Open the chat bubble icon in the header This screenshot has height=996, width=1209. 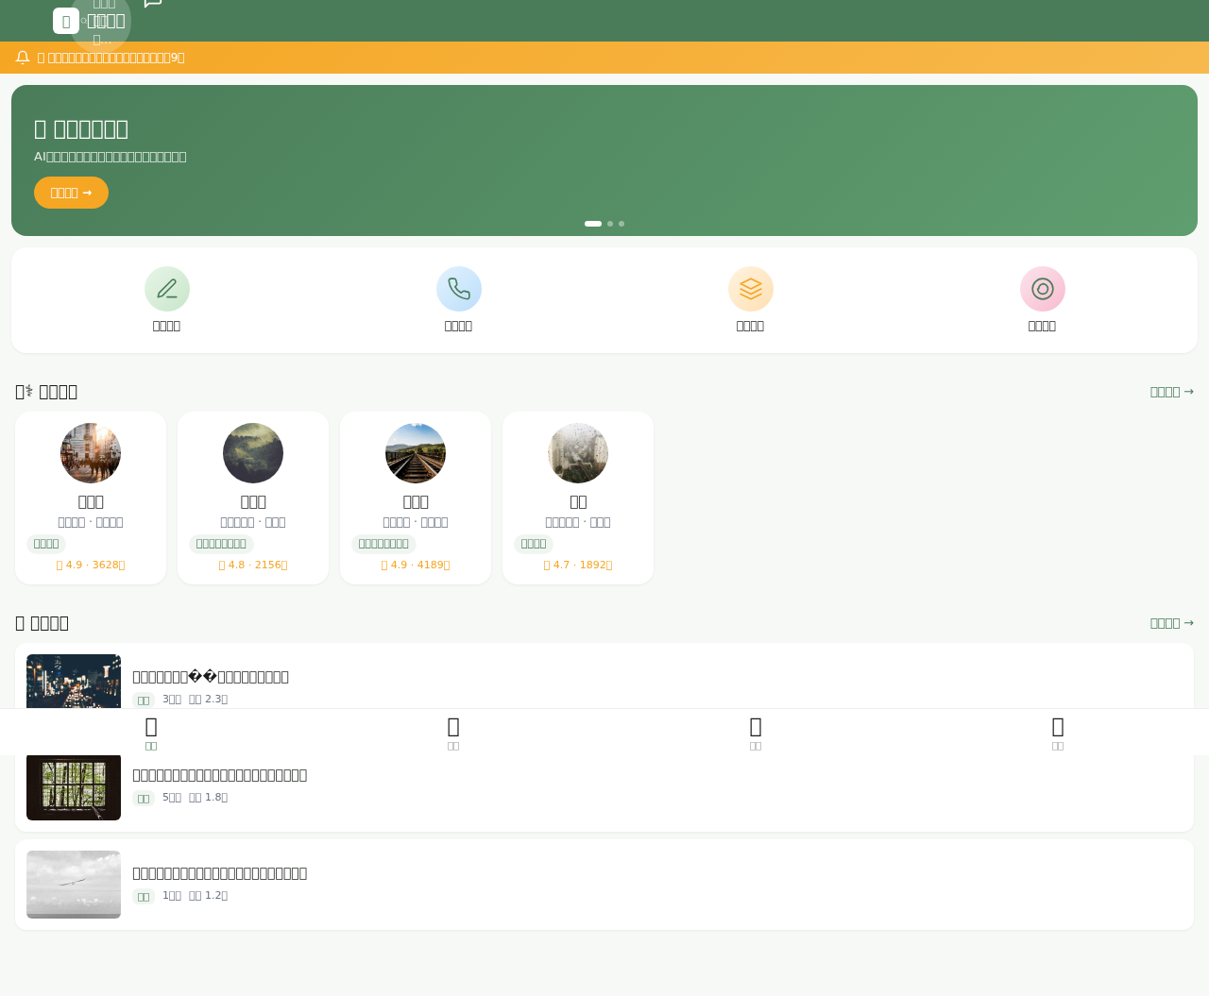point(153,3)
